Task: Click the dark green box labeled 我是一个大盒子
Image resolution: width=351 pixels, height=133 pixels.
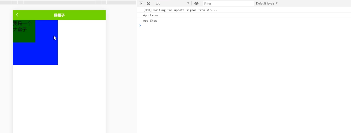Action: coord(24,31)
